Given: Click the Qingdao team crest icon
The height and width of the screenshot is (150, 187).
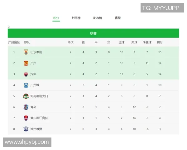Looking at the screenshot, I should (26, 107).
